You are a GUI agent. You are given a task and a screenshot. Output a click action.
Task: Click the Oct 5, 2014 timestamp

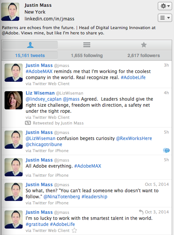157,184
